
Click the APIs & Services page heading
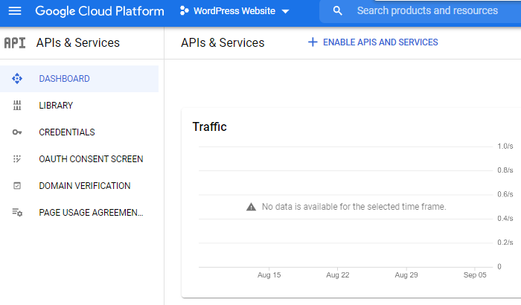pyautogui.click(x=223, y=43)
